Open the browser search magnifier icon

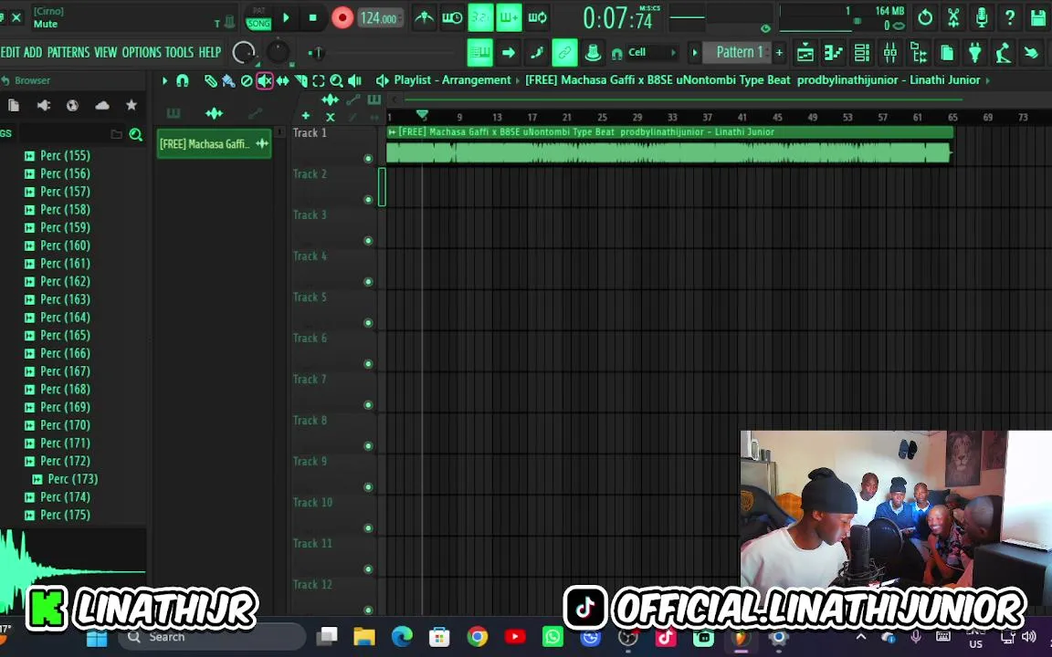coord(135,135)
